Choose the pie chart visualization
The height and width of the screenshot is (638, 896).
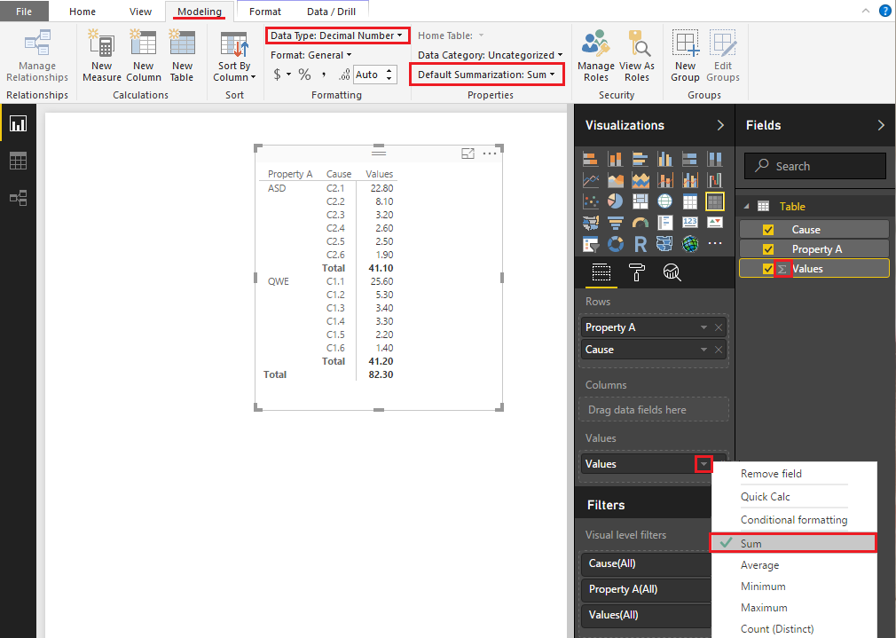click(x=616, y=201)
